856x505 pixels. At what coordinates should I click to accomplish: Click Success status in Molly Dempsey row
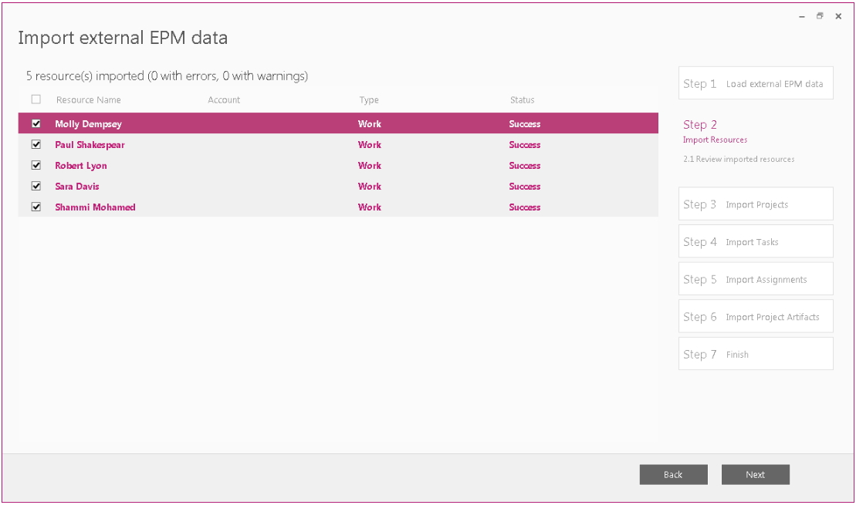[525, 124]
